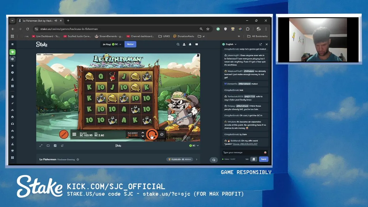This screenshot has width=368, height=207.
Task: Enter fullscreen mode below the game
Action: tap(41, 145)
